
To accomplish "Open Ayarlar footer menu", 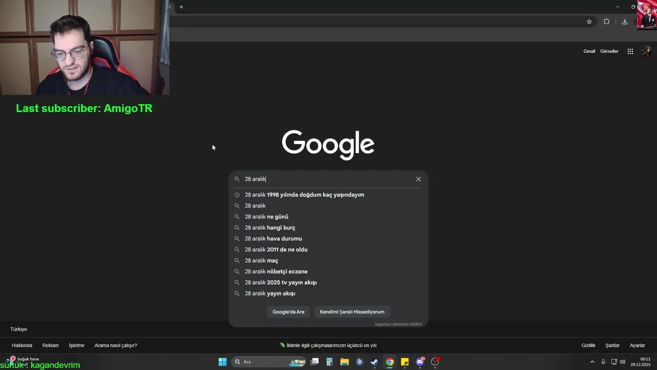I will [x=637, y=345].
